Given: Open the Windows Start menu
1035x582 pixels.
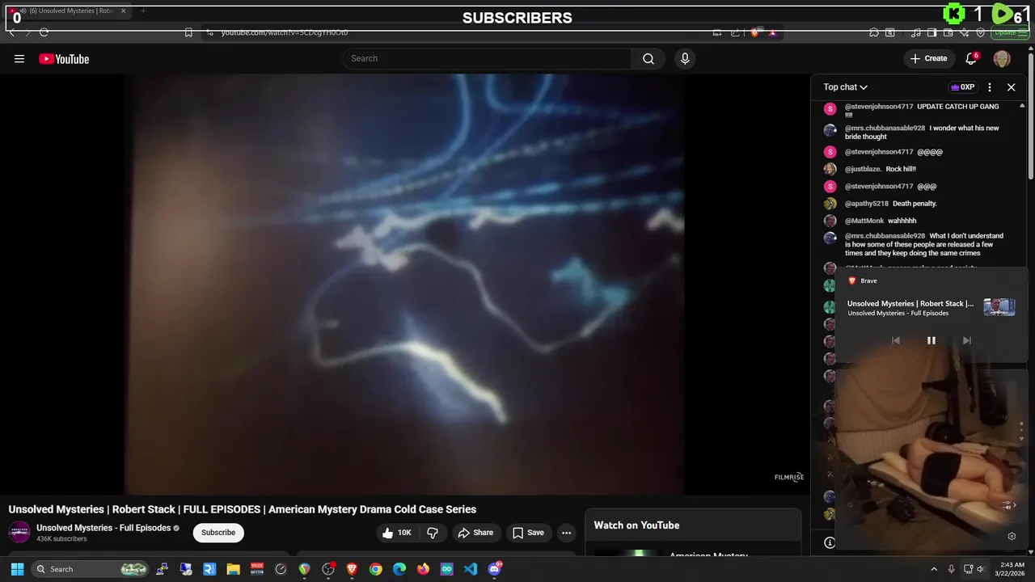Looking at the screenshot, I should (17, 569).
